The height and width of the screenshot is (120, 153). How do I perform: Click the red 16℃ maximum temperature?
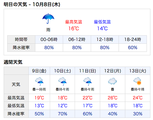(x=74, y=28)
